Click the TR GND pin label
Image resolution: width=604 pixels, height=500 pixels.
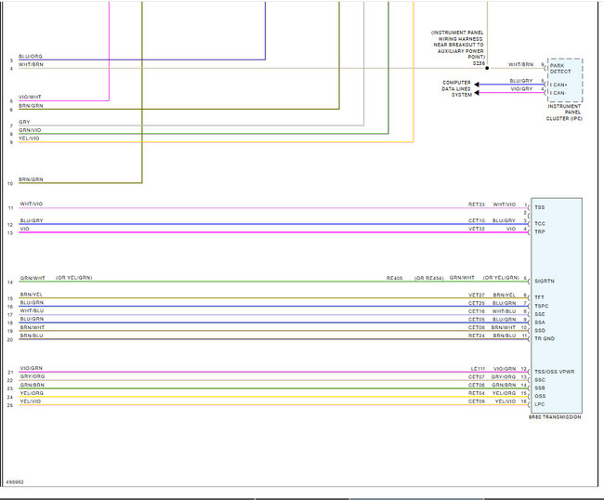(x=545, y=338)
